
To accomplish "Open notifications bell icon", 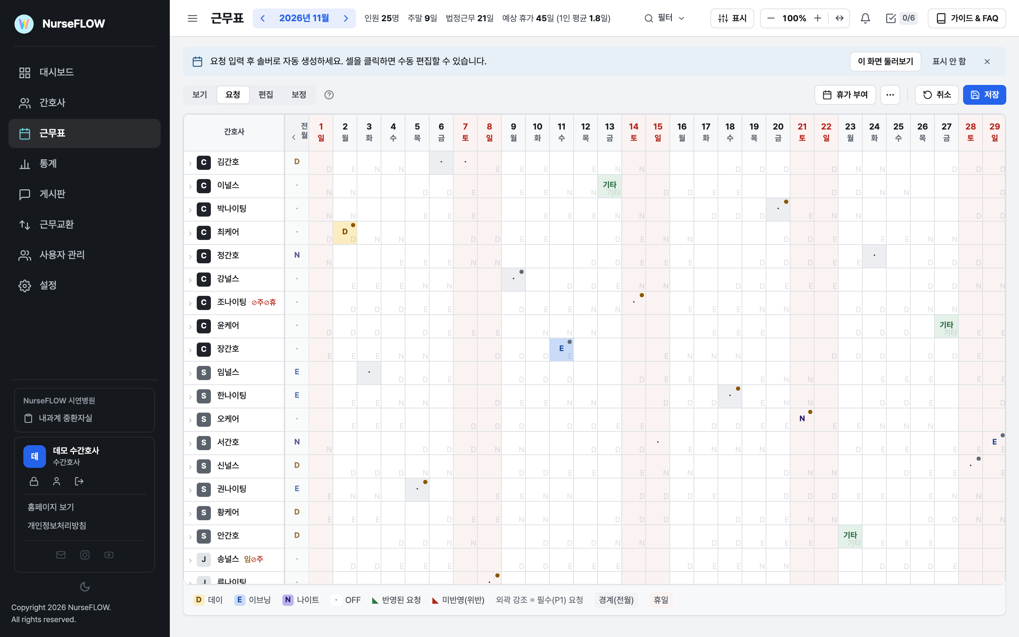I will click(865, 18).
